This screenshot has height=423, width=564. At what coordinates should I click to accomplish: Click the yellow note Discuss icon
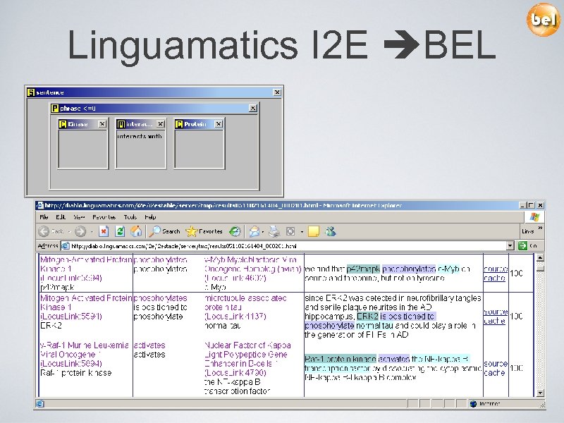click(x=314, y=231)
